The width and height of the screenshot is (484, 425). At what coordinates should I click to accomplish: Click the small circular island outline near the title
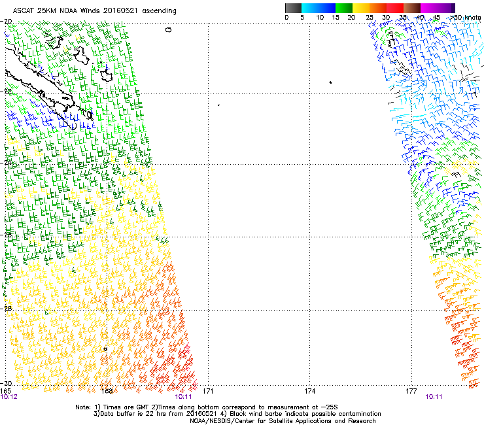(x=168, y=29)
